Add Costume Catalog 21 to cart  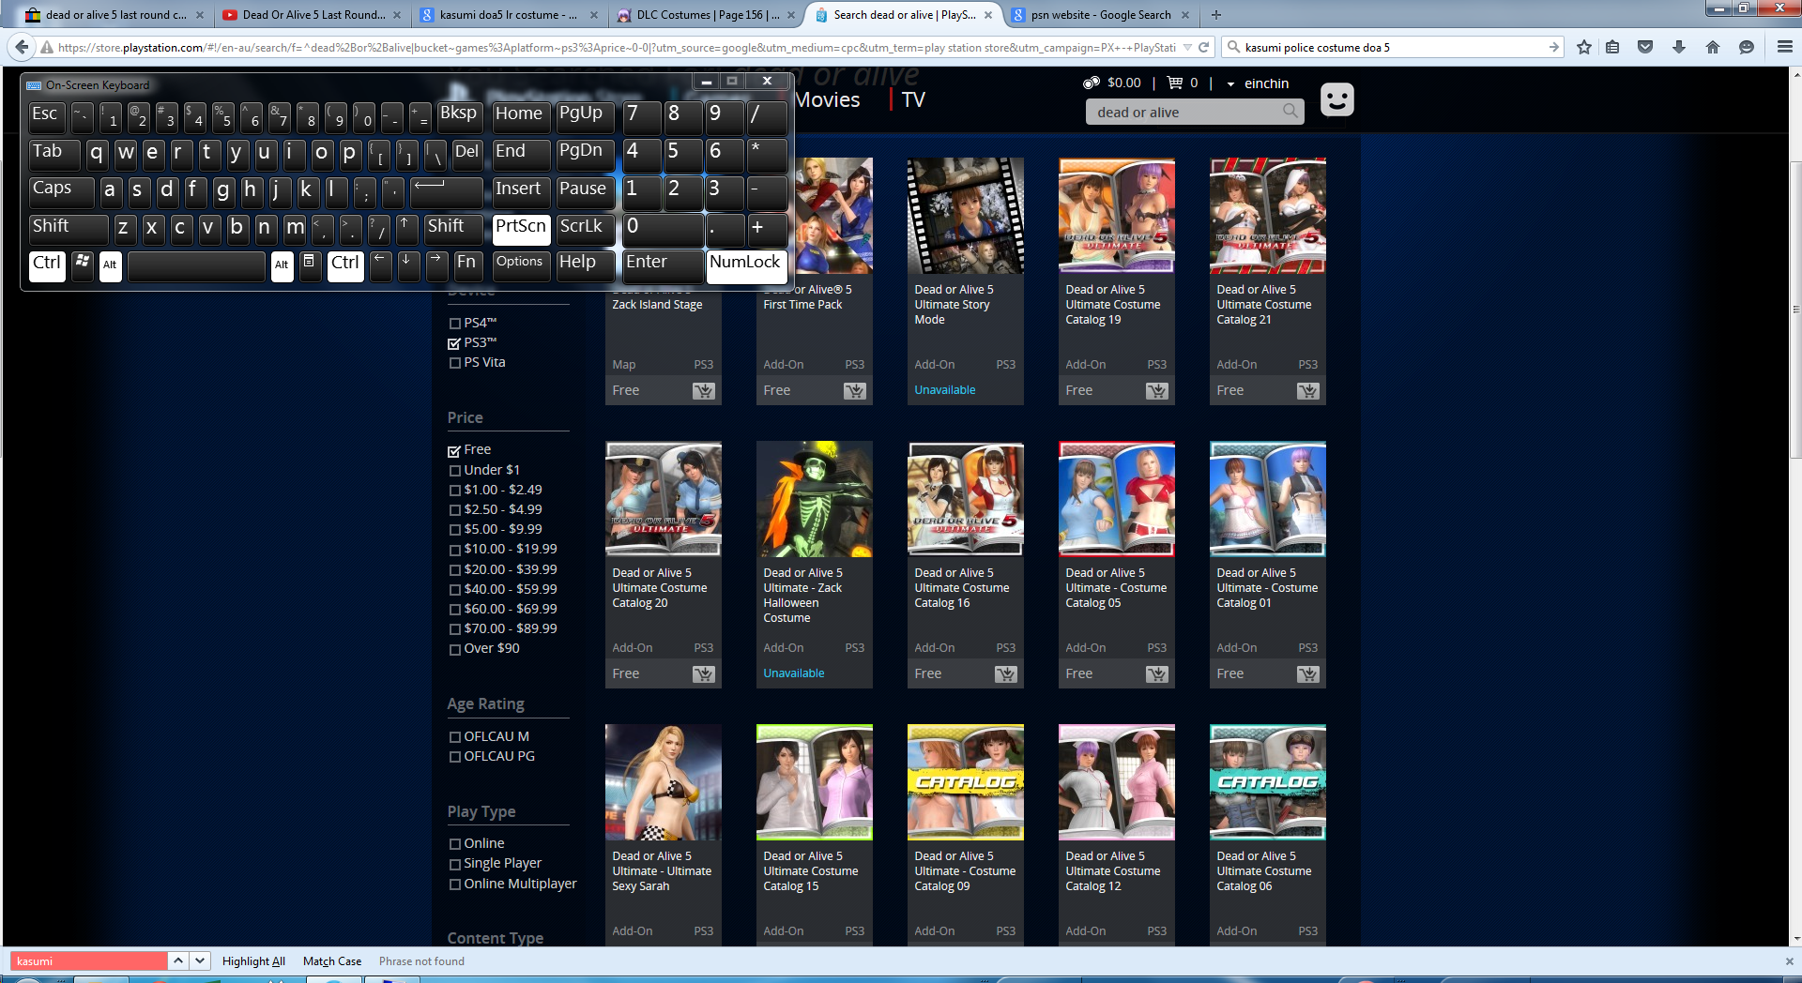coord(1307,390)
